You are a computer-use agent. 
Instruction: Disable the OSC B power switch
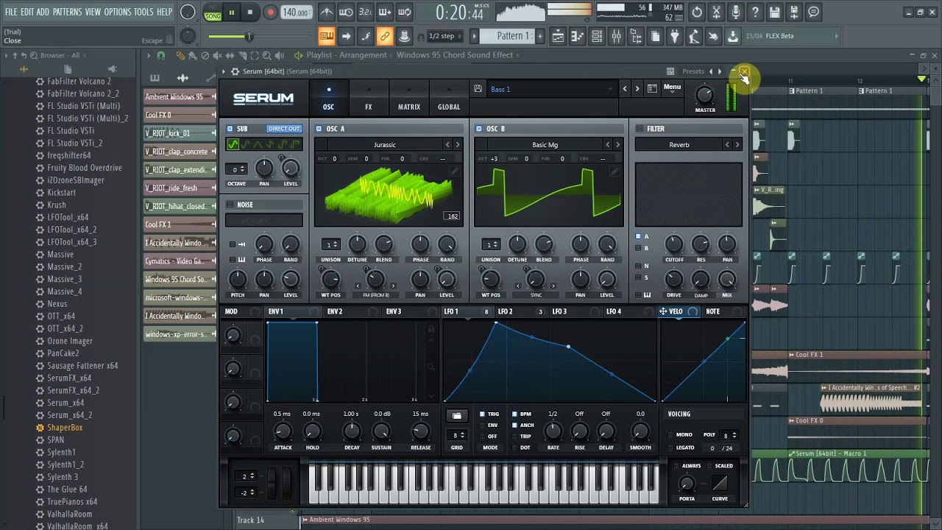coord(478,129)
